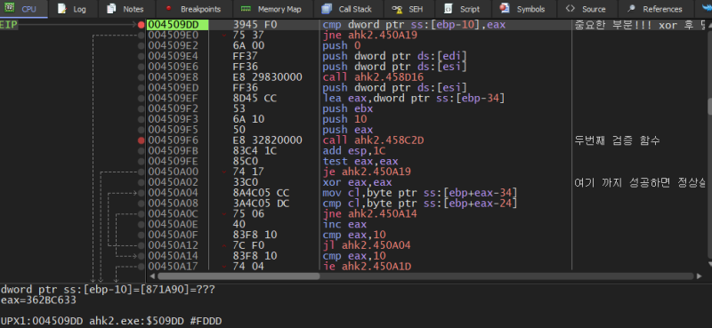
Task: Toggle breakpoint dot at 004509E0
Action: coord(142,36)
